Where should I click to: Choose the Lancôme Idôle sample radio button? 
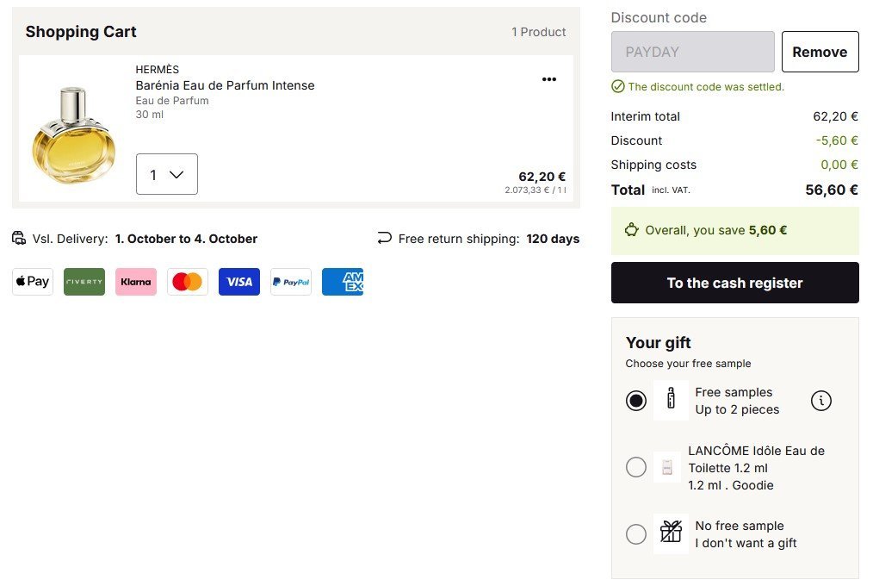click(x=636, y=467)
